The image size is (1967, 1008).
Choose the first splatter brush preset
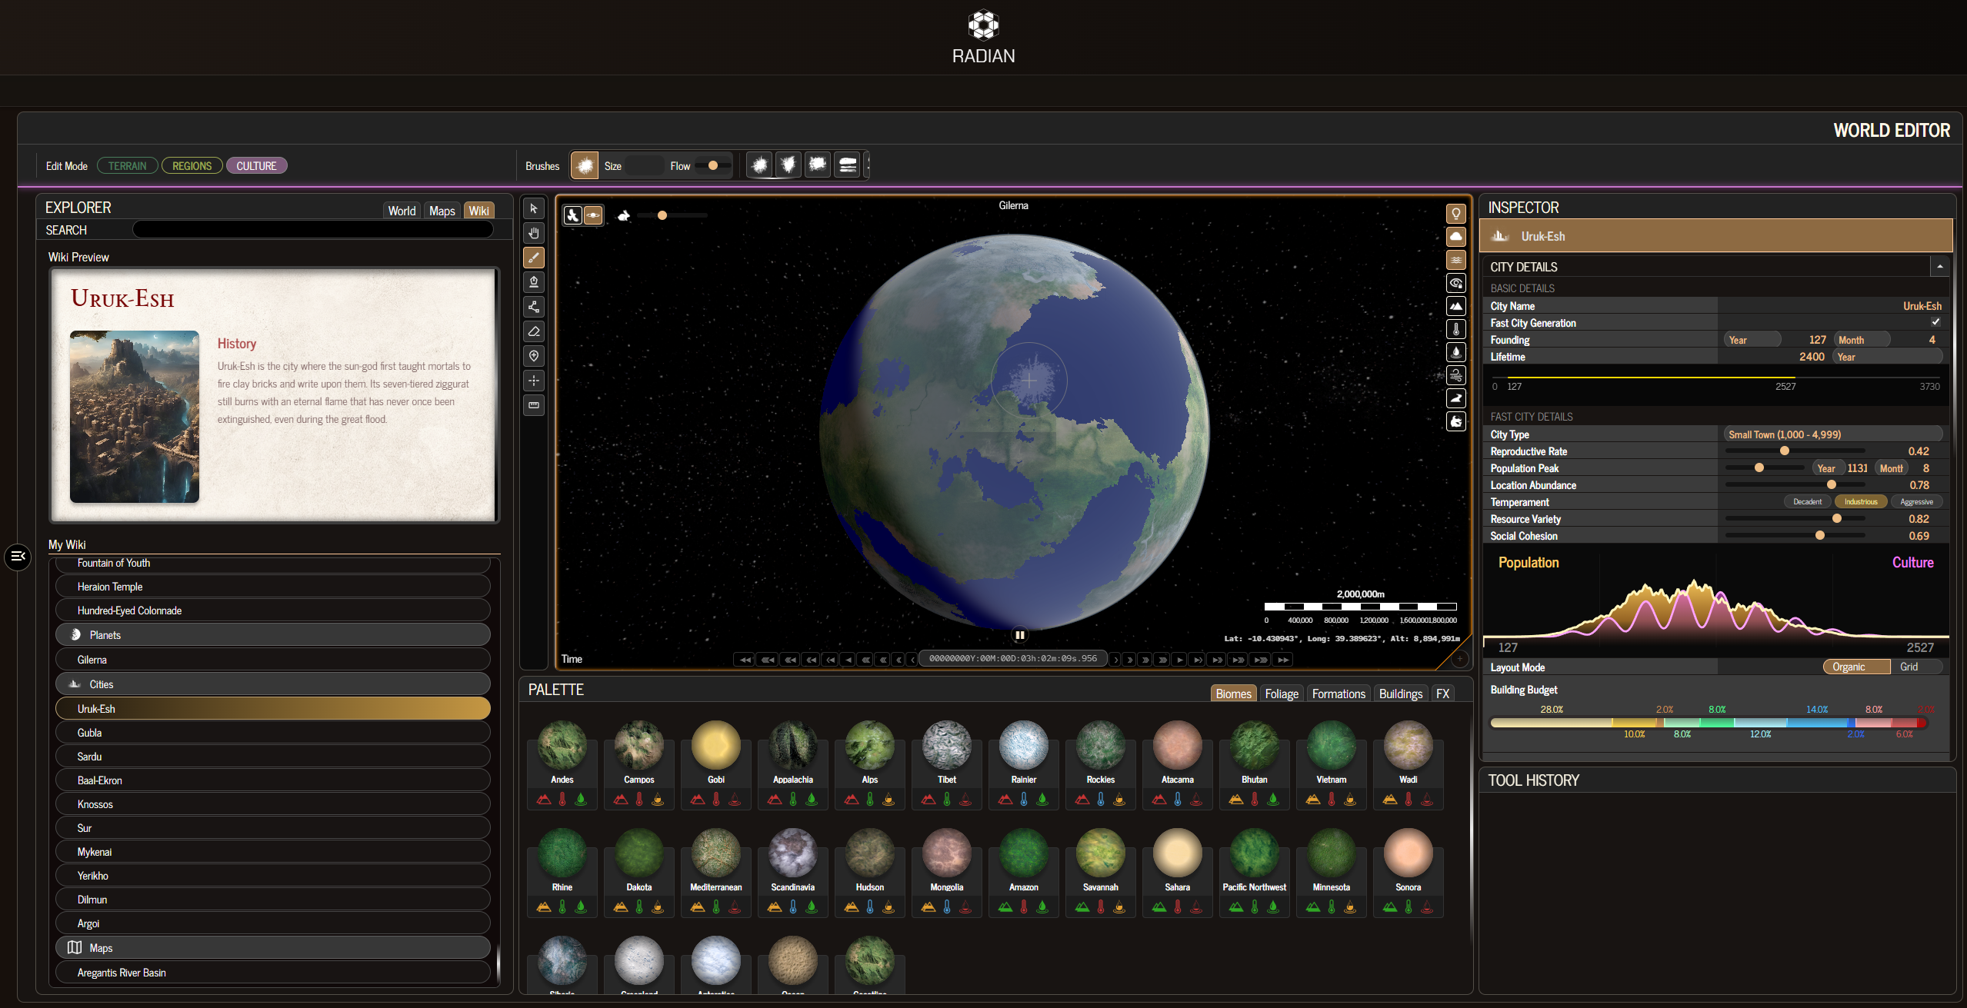(759, 165)
